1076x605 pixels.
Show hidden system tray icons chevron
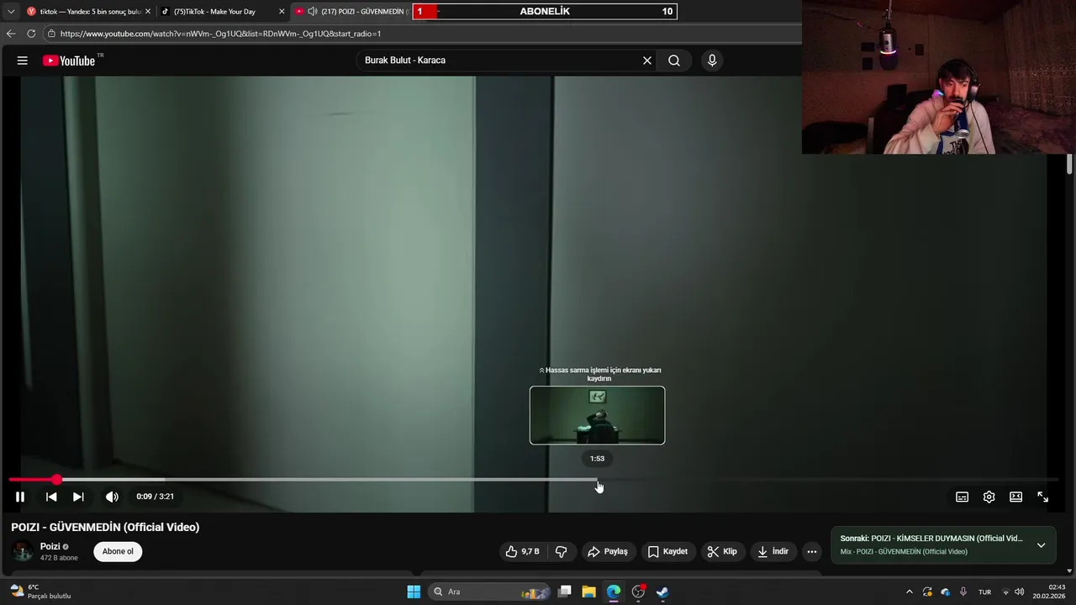tap(909, 592)
